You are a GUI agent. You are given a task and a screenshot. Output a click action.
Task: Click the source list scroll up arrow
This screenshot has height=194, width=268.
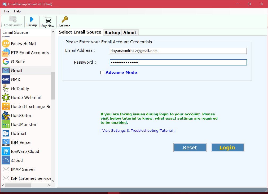tap(53, 32)
